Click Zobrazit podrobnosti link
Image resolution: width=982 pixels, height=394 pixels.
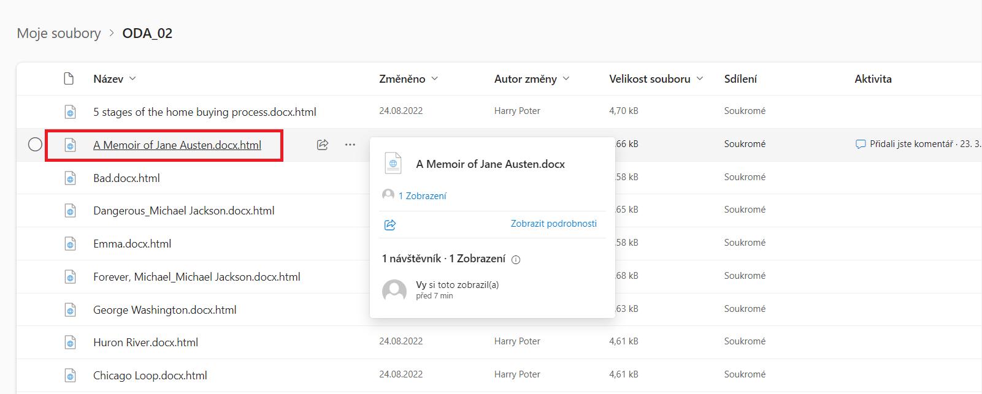coord(553,224)
